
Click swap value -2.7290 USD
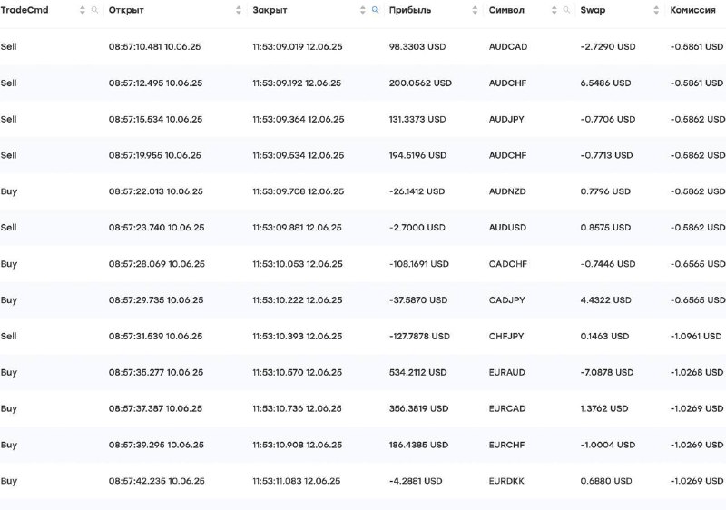pos(608,47)
